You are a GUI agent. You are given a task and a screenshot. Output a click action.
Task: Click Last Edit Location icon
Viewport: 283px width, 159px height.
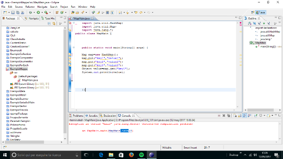tap(136, 13)
